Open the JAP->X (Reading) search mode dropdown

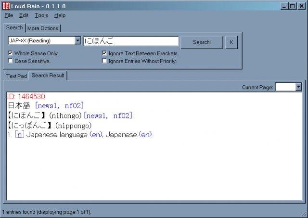[78, 40]
